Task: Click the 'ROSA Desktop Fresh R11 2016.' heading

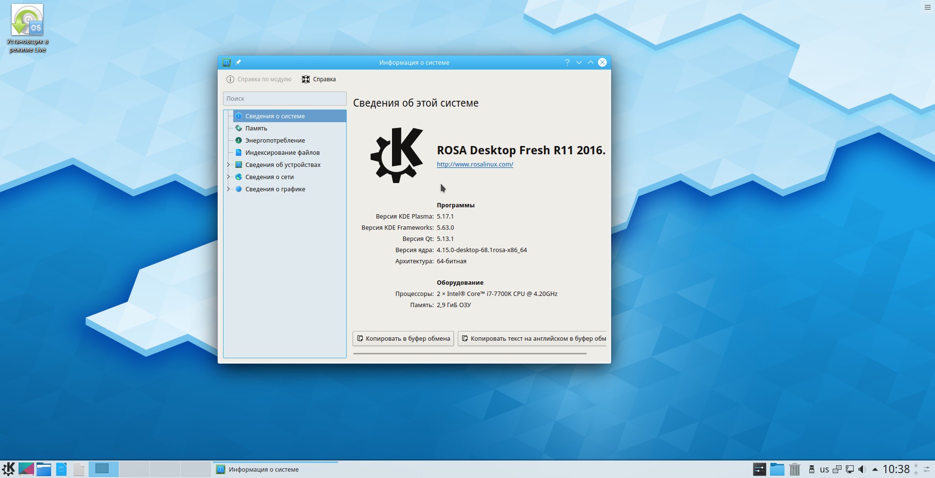Action: 521,150
